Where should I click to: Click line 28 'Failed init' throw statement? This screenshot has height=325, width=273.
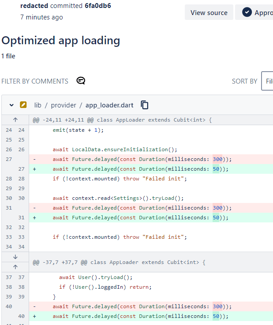point(120,179)
